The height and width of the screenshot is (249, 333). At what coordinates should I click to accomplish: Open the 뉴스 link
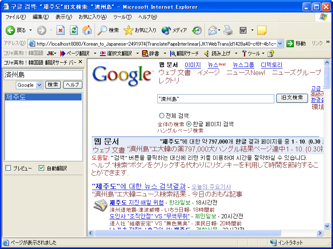click(x=213, y=65)
